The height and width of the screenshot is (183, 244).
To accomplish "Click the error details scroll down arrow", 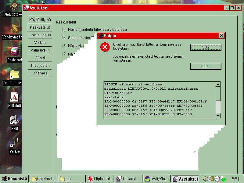I will (218, 116).
